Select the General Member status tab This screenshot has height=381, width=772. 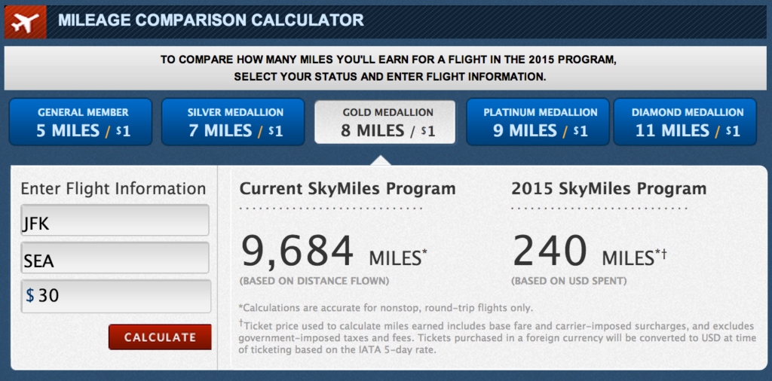click(83, 121)
